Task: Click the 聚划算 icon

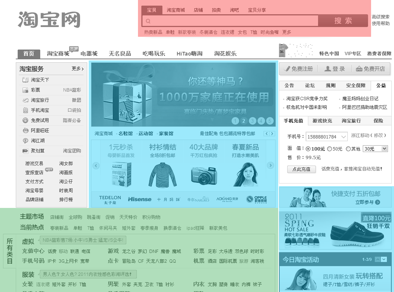Action: tap(26, 151)
